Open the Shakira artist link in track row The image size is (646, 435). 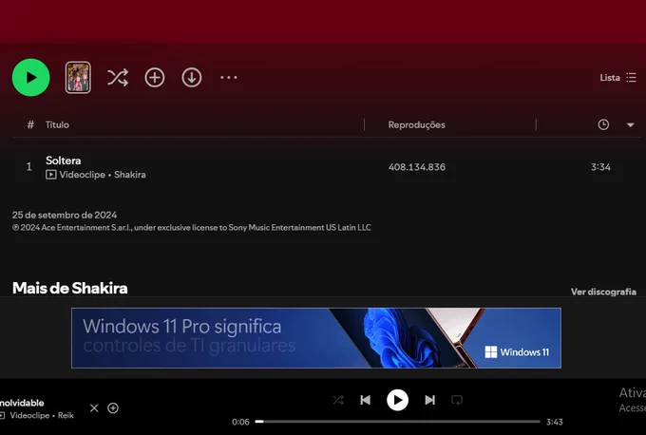pos(130,175)
